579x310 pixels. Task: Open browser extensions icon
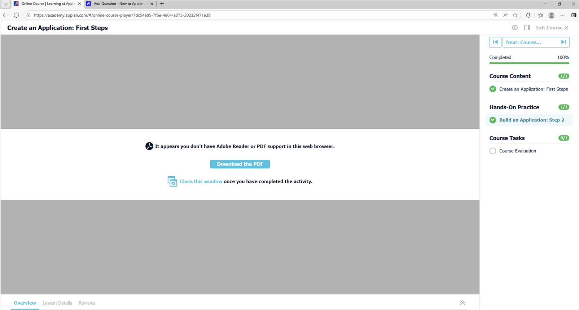[528, 15]
